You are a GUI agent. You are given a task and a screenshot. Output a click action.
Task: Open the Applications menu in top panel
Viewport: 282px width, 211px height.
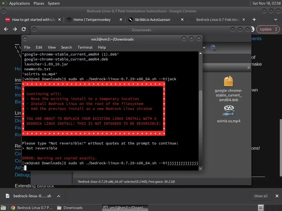(20, 3)
